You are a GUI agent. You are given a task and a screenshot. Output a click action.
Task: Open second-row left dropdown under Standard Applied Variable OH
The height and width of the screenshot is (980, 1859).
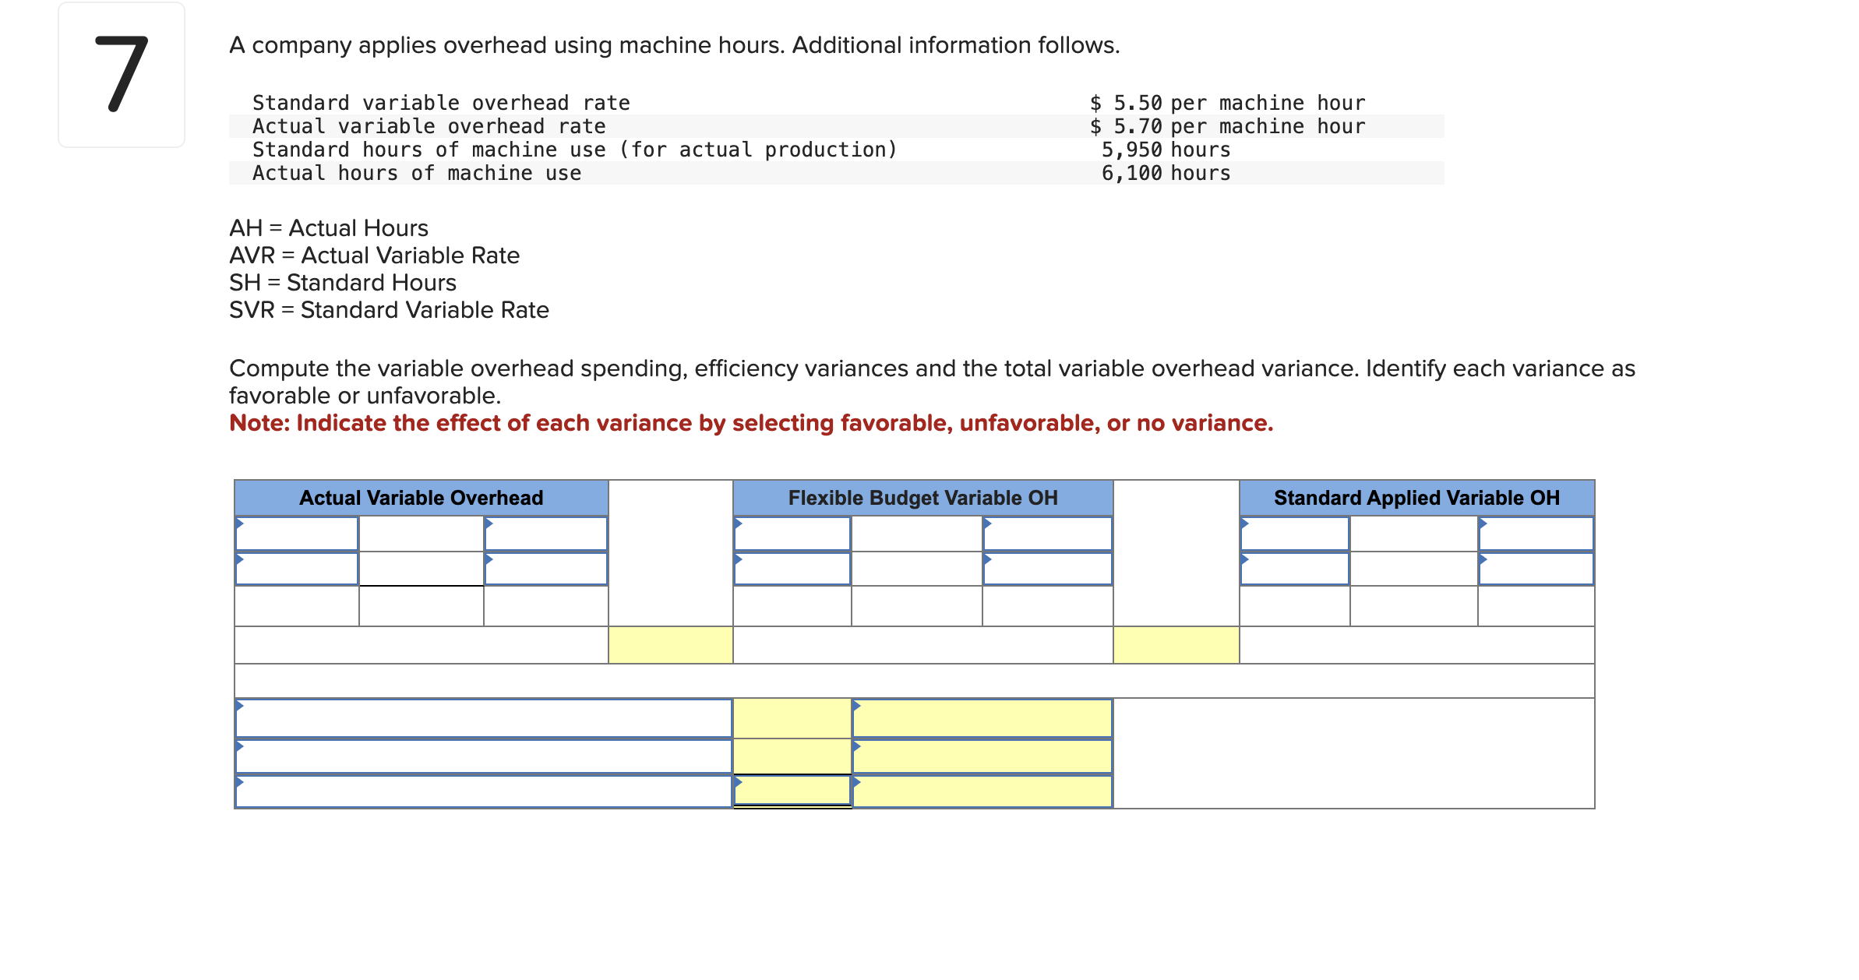[x=1294, y=569]
